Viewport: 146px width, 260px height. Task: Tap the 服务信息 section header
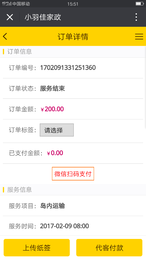[19, 190]
